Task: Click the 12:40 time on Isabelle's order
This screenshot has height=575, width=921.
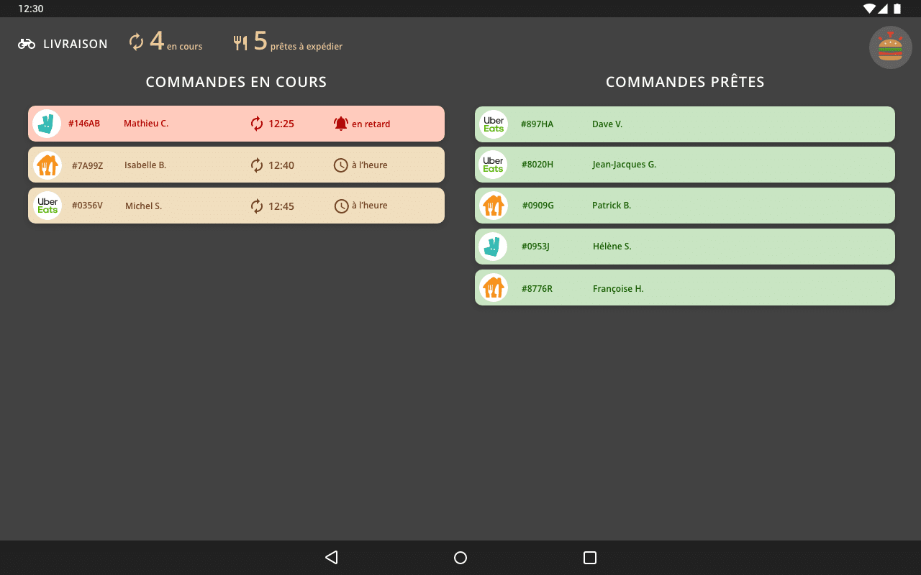Action: coord(281,165)
